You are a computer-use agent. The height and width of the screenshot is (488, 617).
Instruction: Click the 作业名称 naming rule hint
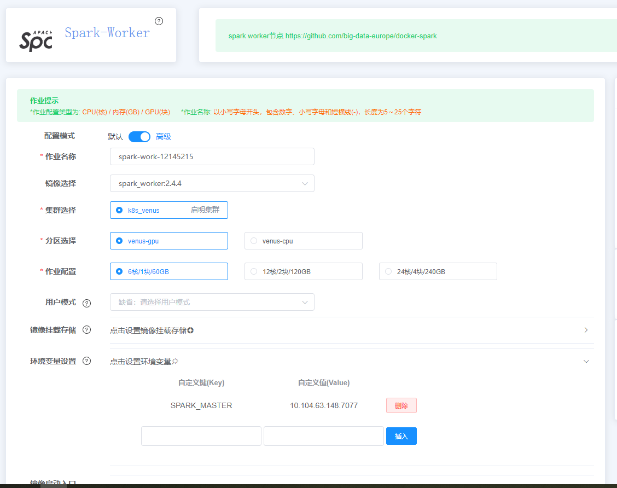tap(301, 112)
